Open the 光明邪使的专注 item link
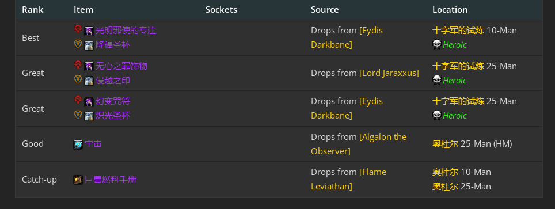Screen dimensions: 555x209 pos(126,31)
